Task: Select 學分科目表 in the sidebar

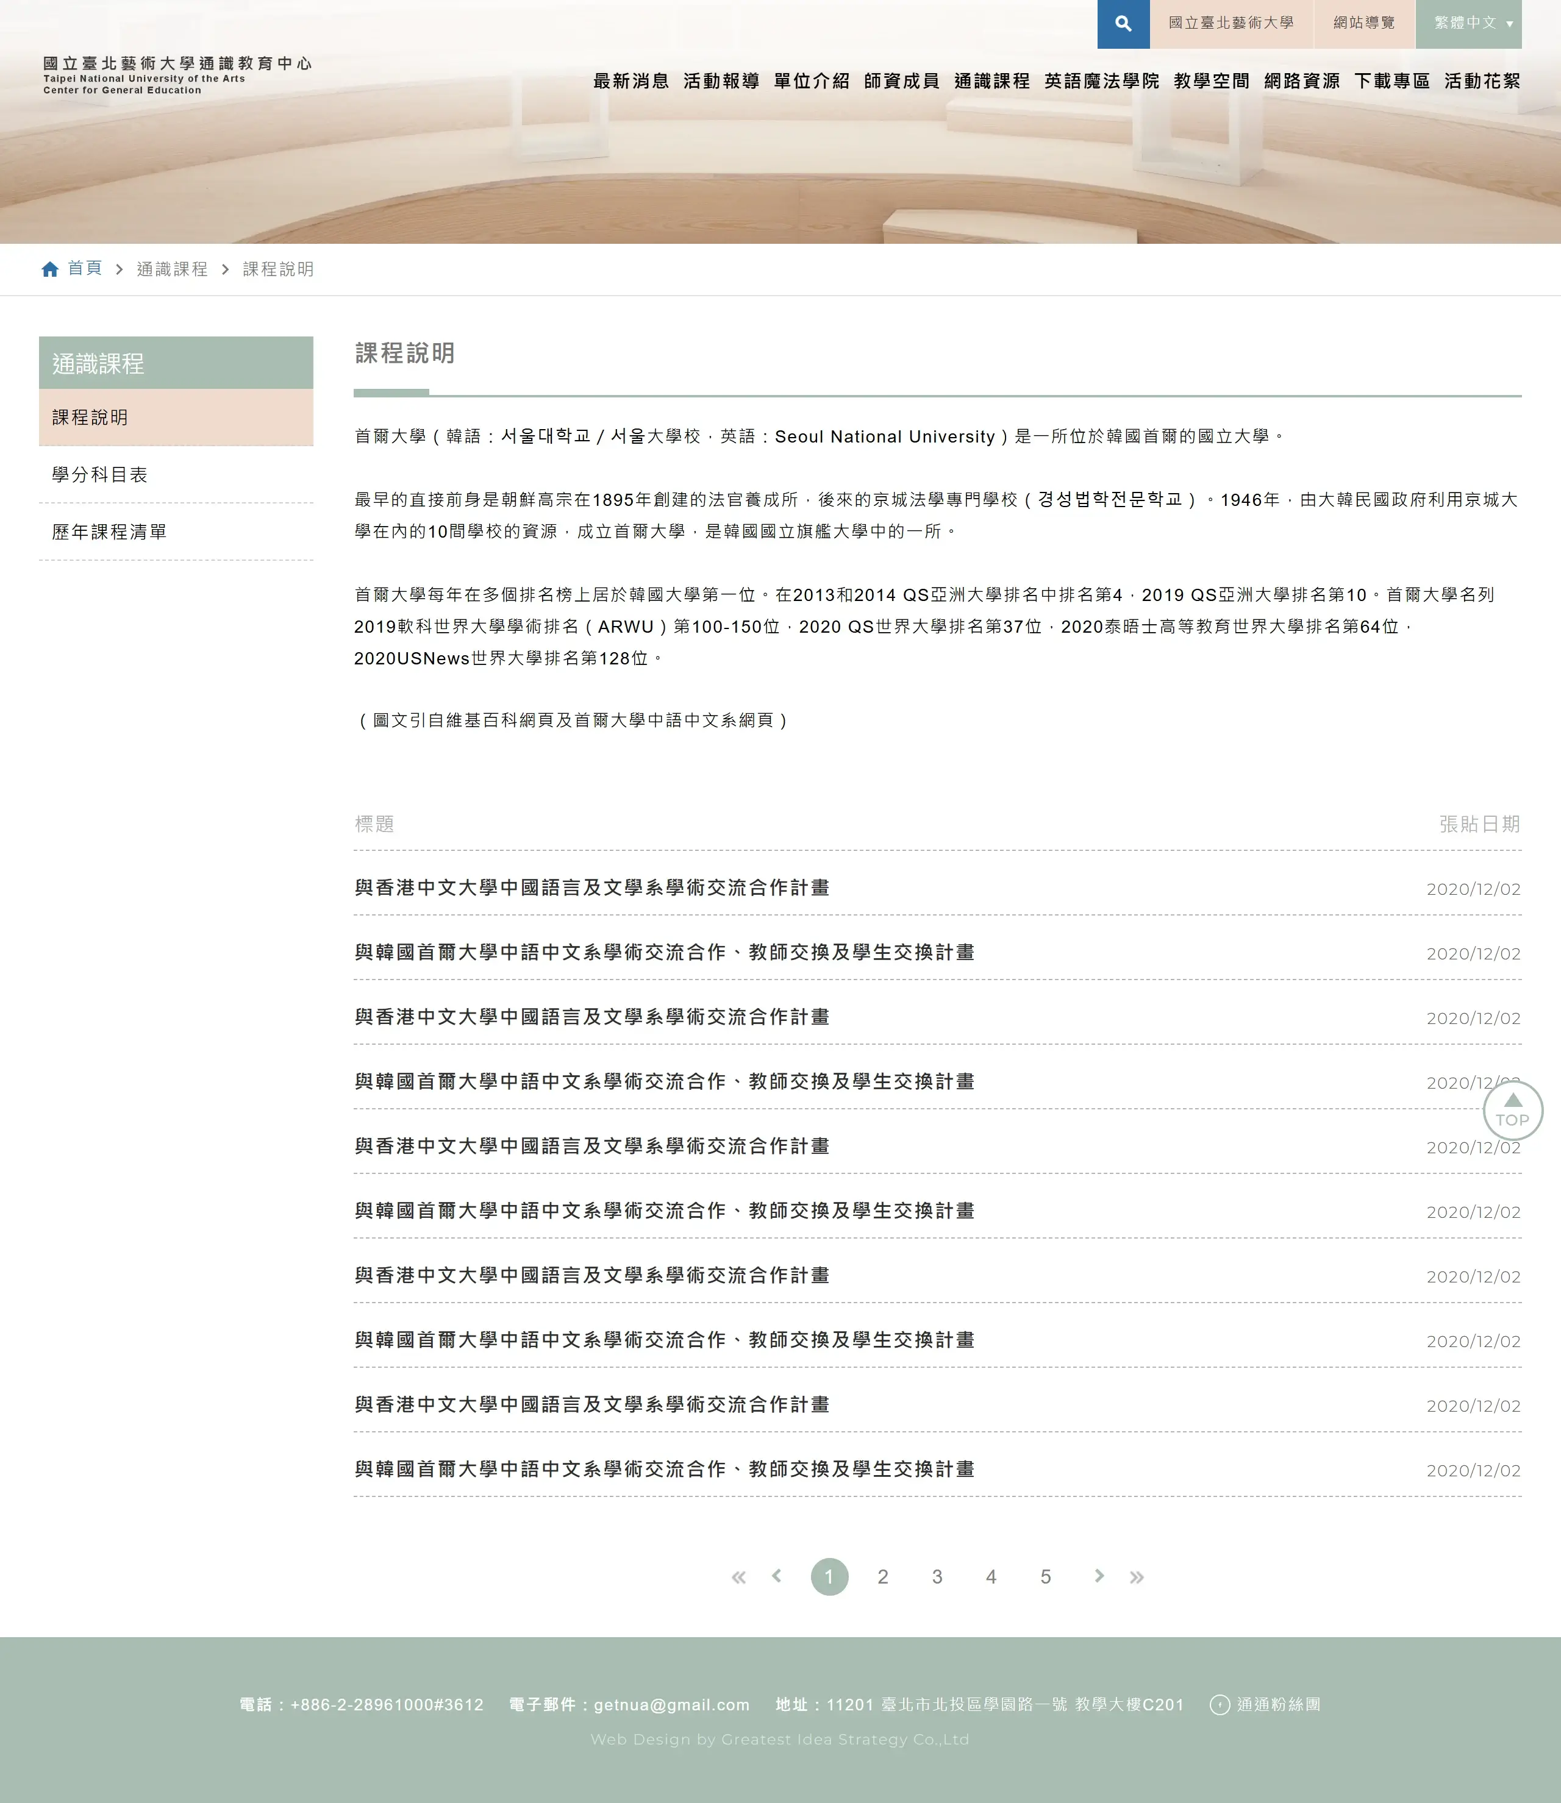Action: coord(176,474)
